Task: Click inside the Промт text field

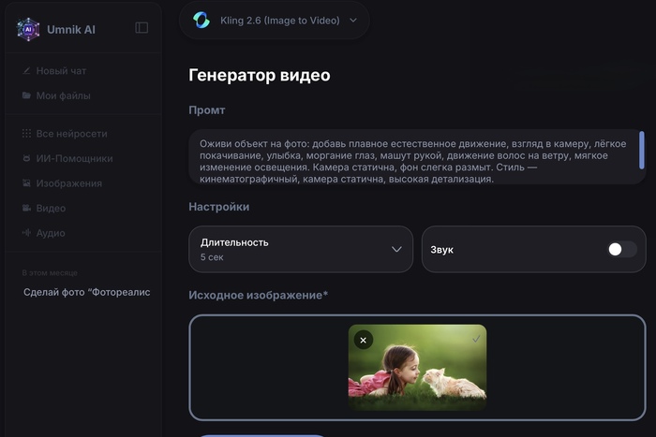Action: coord(412,157)
